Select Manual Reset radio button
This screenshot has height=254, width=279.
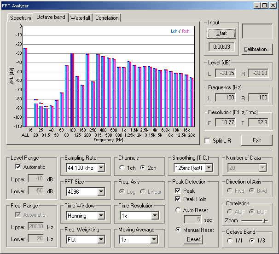point(178,230)
